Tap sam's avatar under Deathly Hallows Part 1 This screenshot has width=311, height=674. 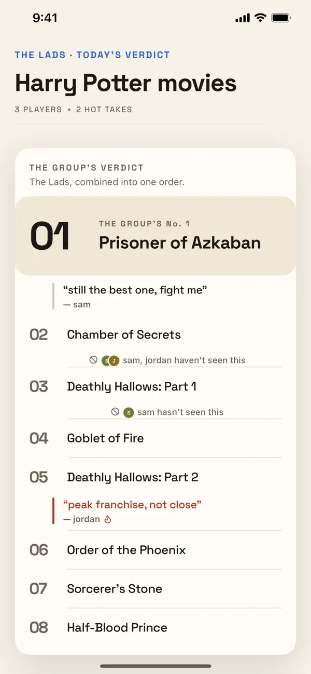click(129, 412)
